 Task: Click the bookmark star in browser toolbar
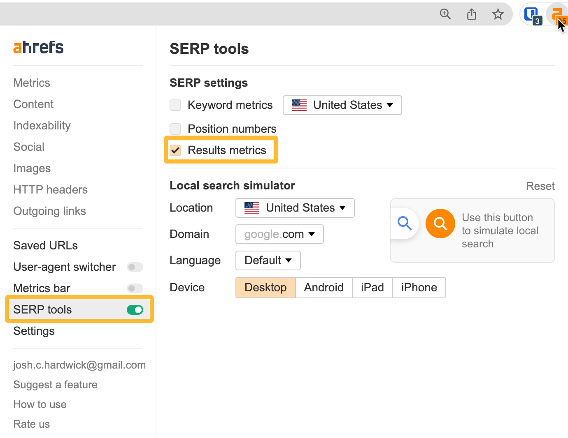click(x=498, y=14)
